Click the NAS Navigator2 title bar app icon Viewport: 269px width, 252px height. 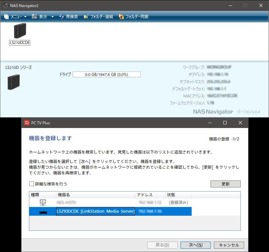[6, 5]
